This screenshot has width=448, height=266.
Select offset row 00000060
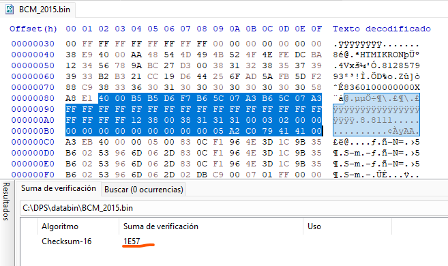[x=33, y=76]
